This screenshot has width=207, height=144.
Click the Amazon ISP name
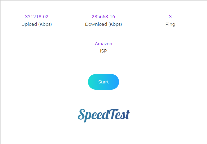point(103,44)
